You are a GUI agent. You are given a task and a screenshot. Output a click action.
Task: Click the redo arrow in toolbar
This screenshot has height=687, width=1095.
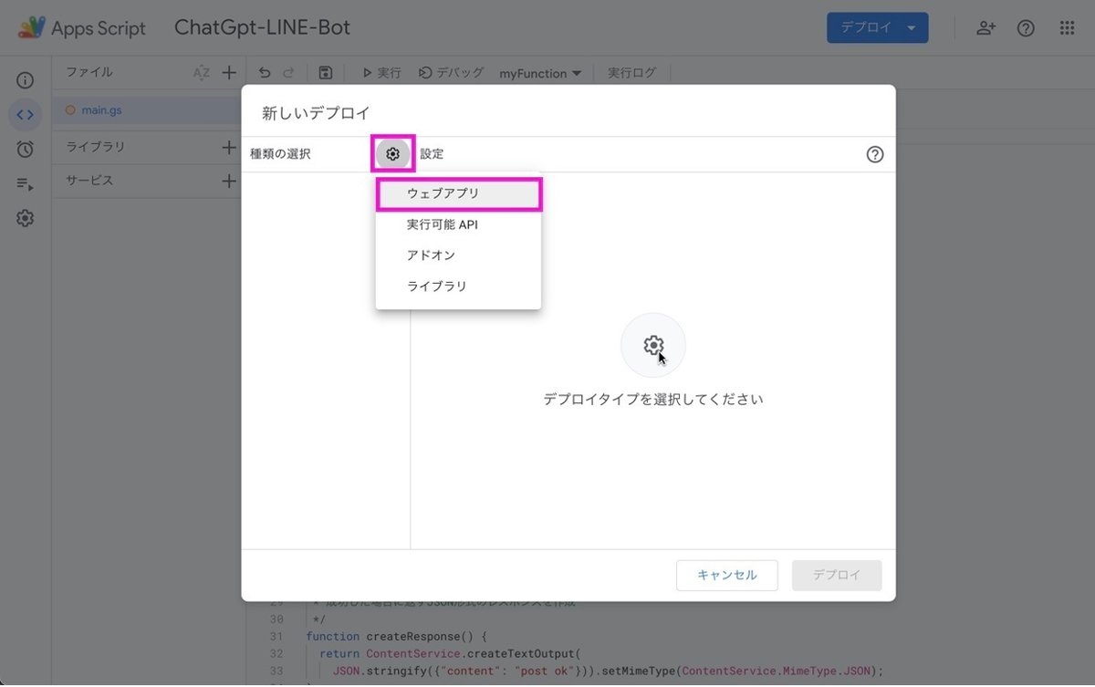click(289, 73)
